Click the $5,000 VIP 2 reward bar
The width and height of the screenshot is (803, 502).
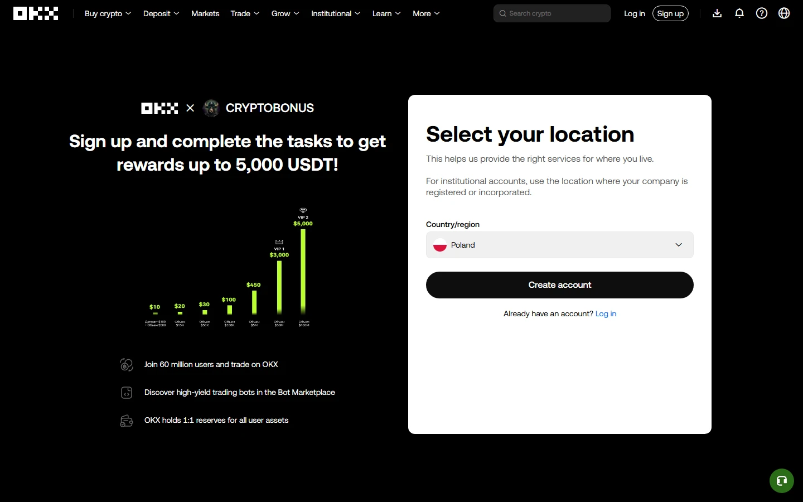click(x=303, y=272)
